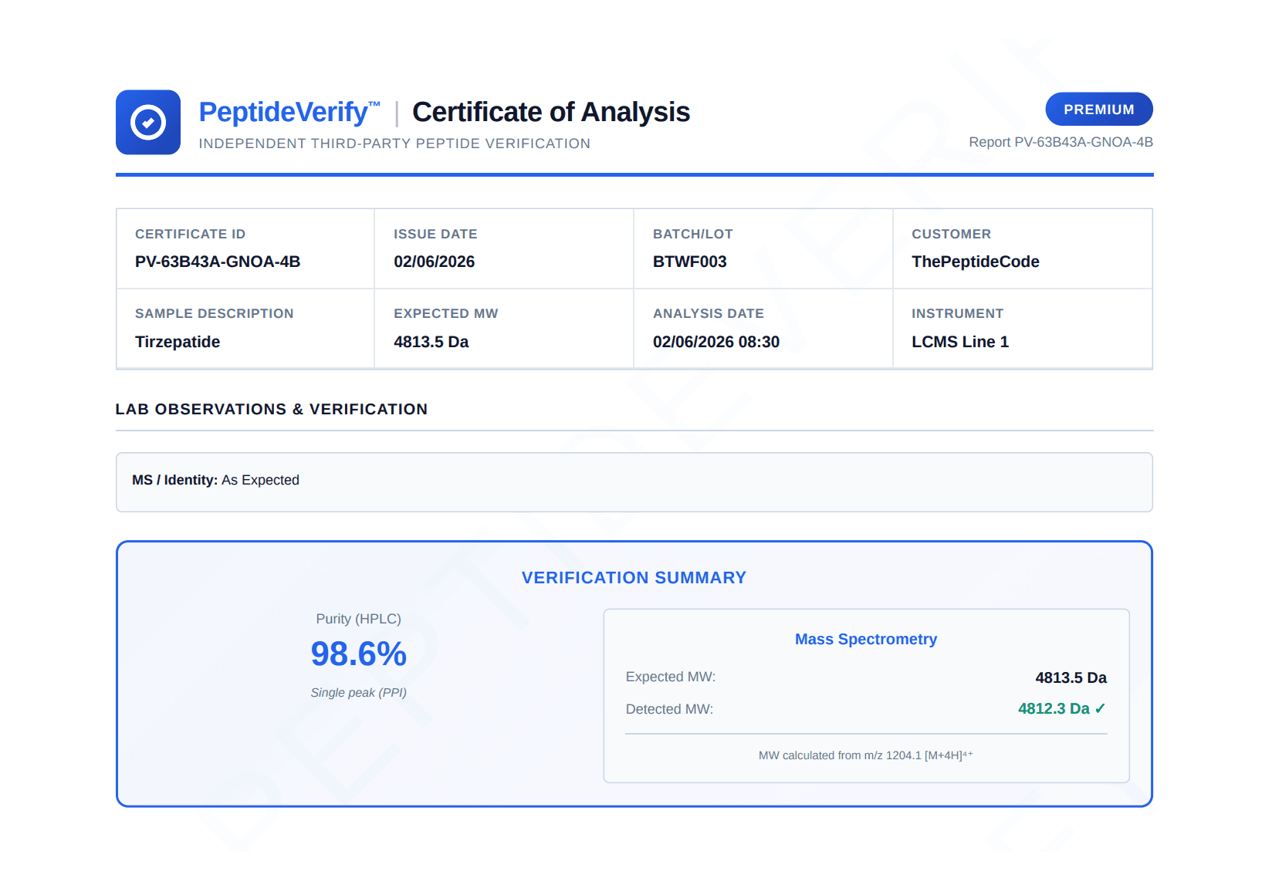Click the MS / Identity As Expected box

coord(634,482)
